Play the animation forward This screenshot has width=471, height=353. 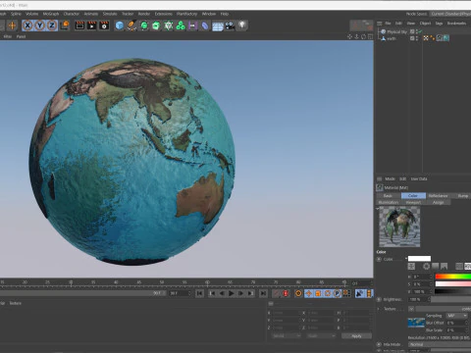231,293
